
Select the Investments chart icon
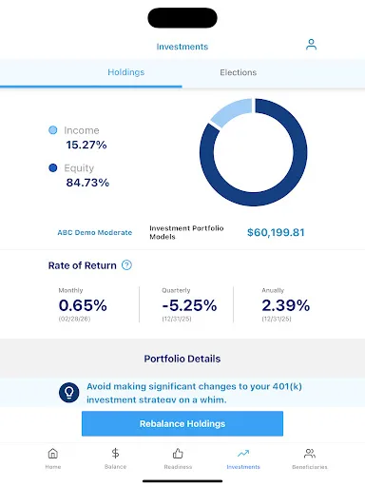[x=243, y=454]
